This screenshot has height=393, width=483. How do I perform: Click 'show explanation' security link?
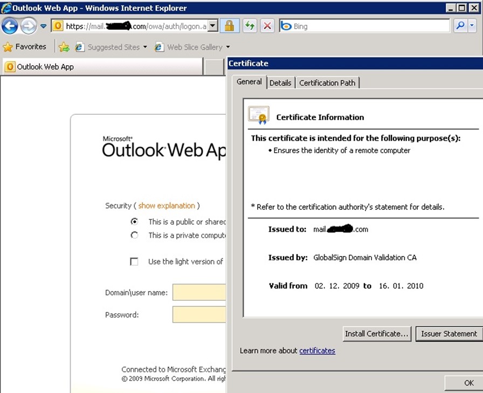pyautogui.click(x=167, y=205)
